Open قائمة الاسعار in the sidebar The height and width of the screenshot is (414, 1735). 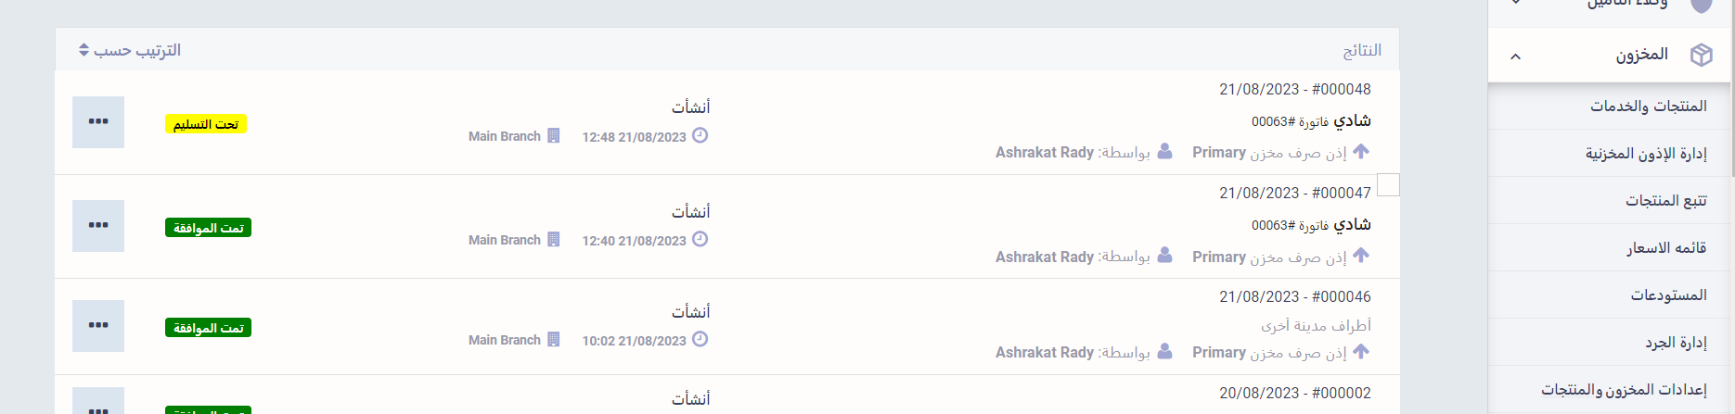(x=1666, y=247)
